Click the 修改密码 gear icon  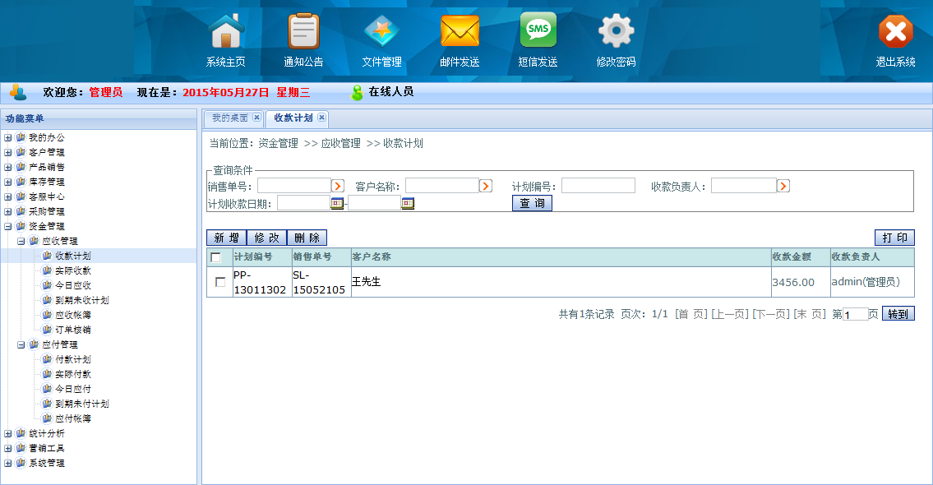(616, 32)
